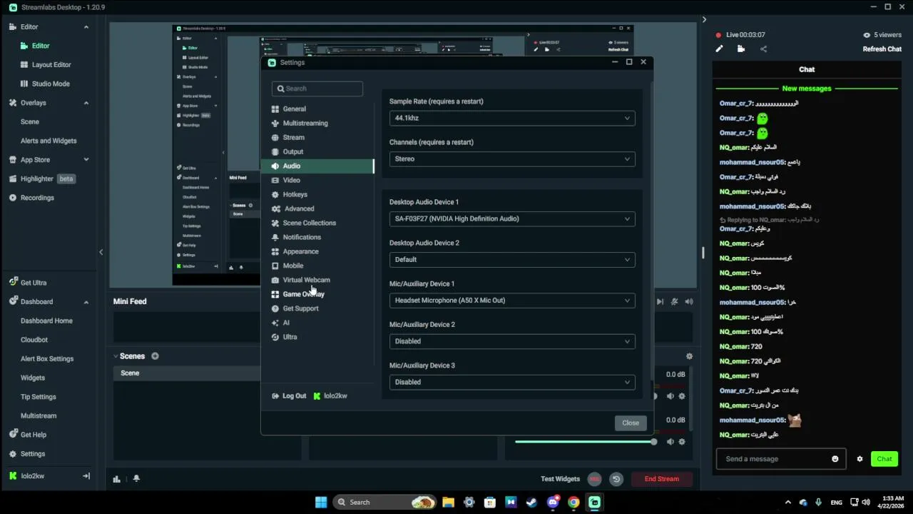
Task: Toggle the muted microphone icon in Mini Feed
Action: coord(675,302)
